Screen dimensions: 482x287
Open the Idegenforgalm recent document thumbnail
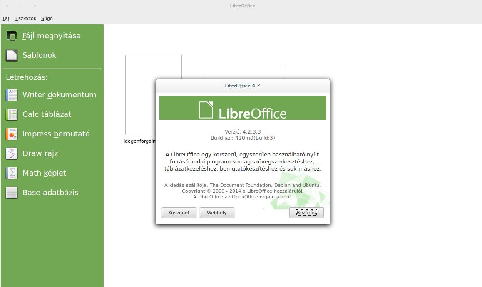[141, 95]
